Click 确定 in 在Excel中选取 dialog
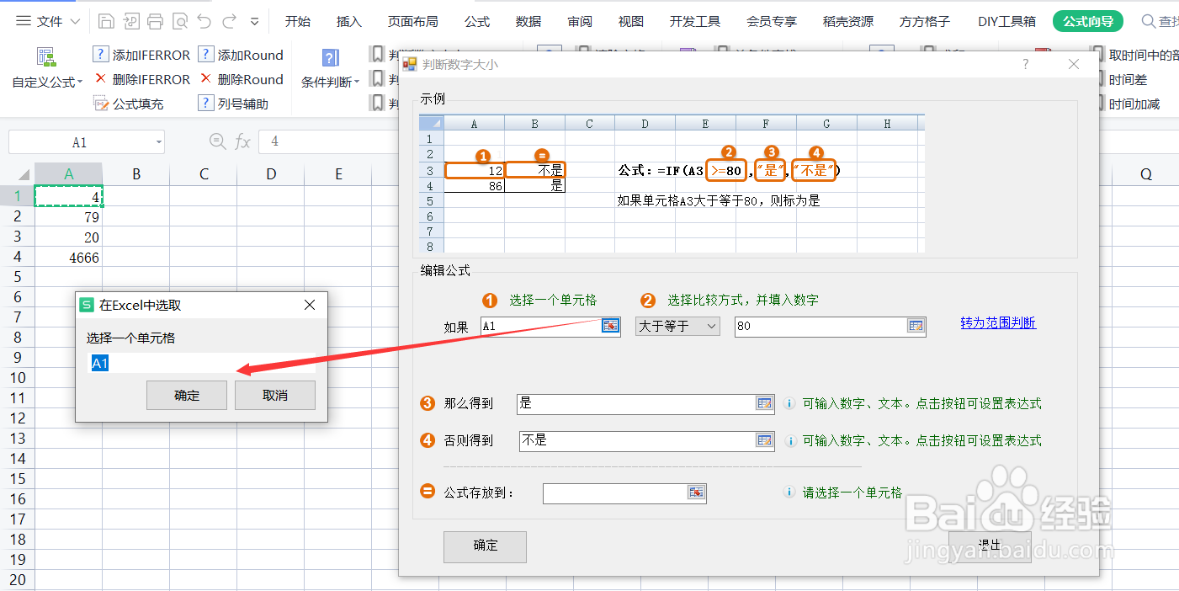Viewport: 1179px width, 591px height. click(187, 395)
